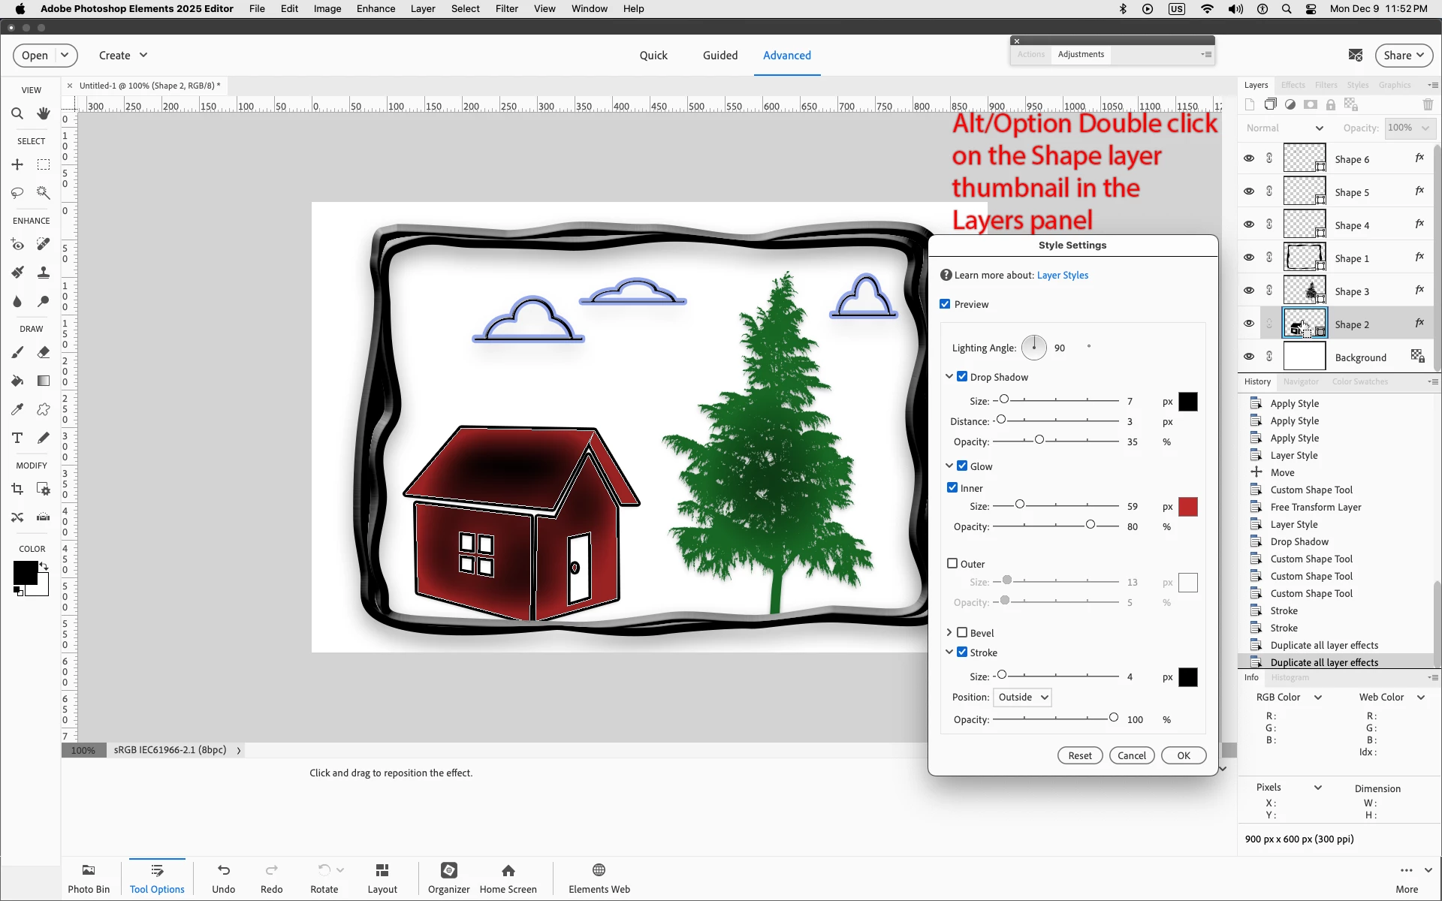Click the trash icon in Layers panel
The image size is (1442, 901).
click(x=1428, y=105)
